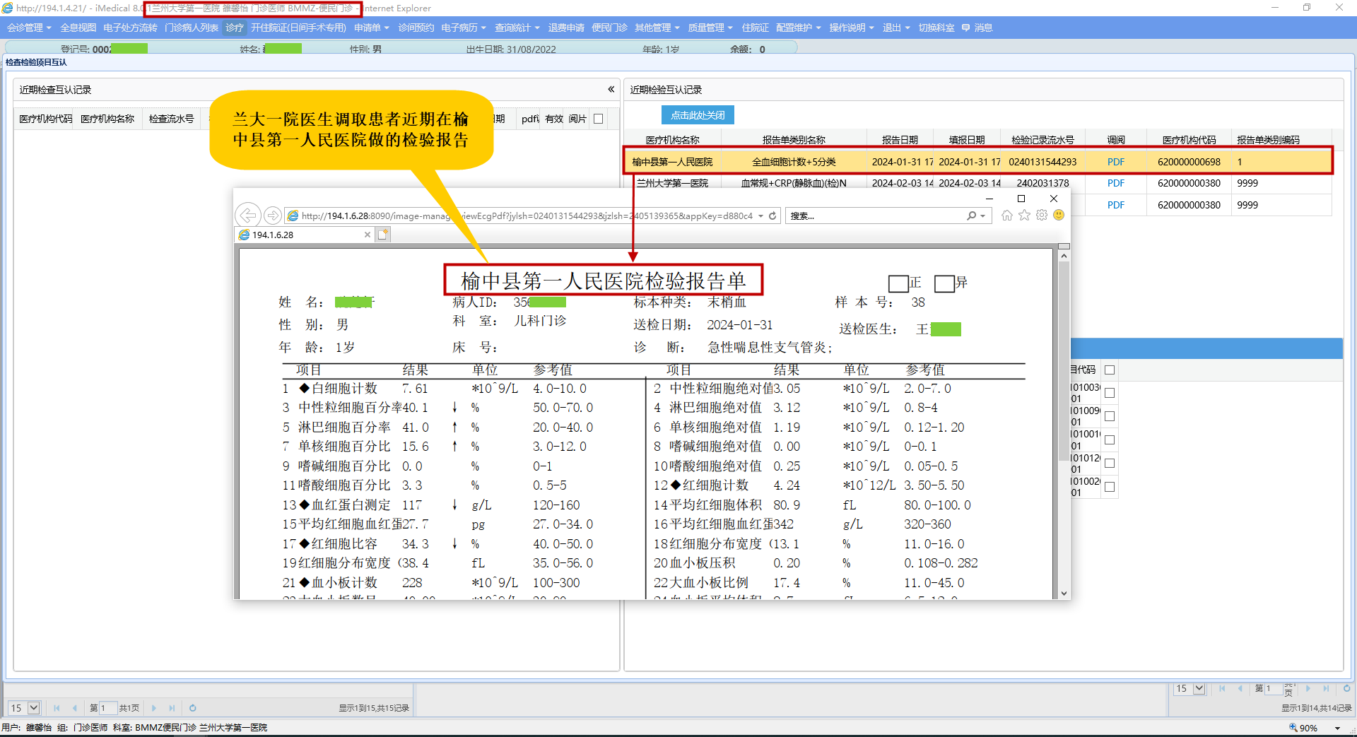Open the 电子处方流转 menu item
Image resolution: width=1357 pixels, height=737 pixels.
point(130,28)
